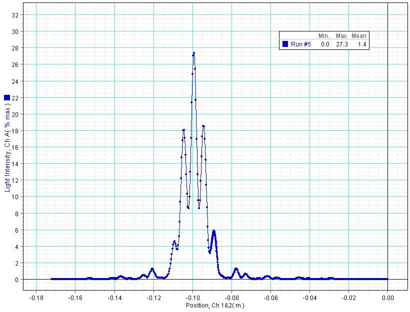Click the -0.02 x-axis tick label
The image size is (410, 312).
[x=348, y=298]
